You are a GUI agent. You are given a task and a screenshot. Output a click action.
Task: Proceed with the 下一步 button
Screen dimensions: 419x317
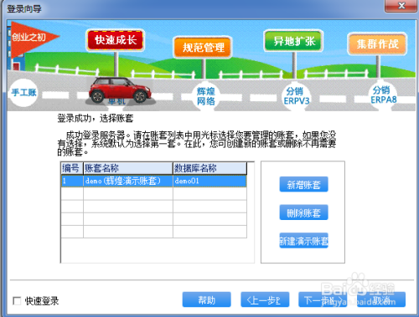tap(323, 299)
